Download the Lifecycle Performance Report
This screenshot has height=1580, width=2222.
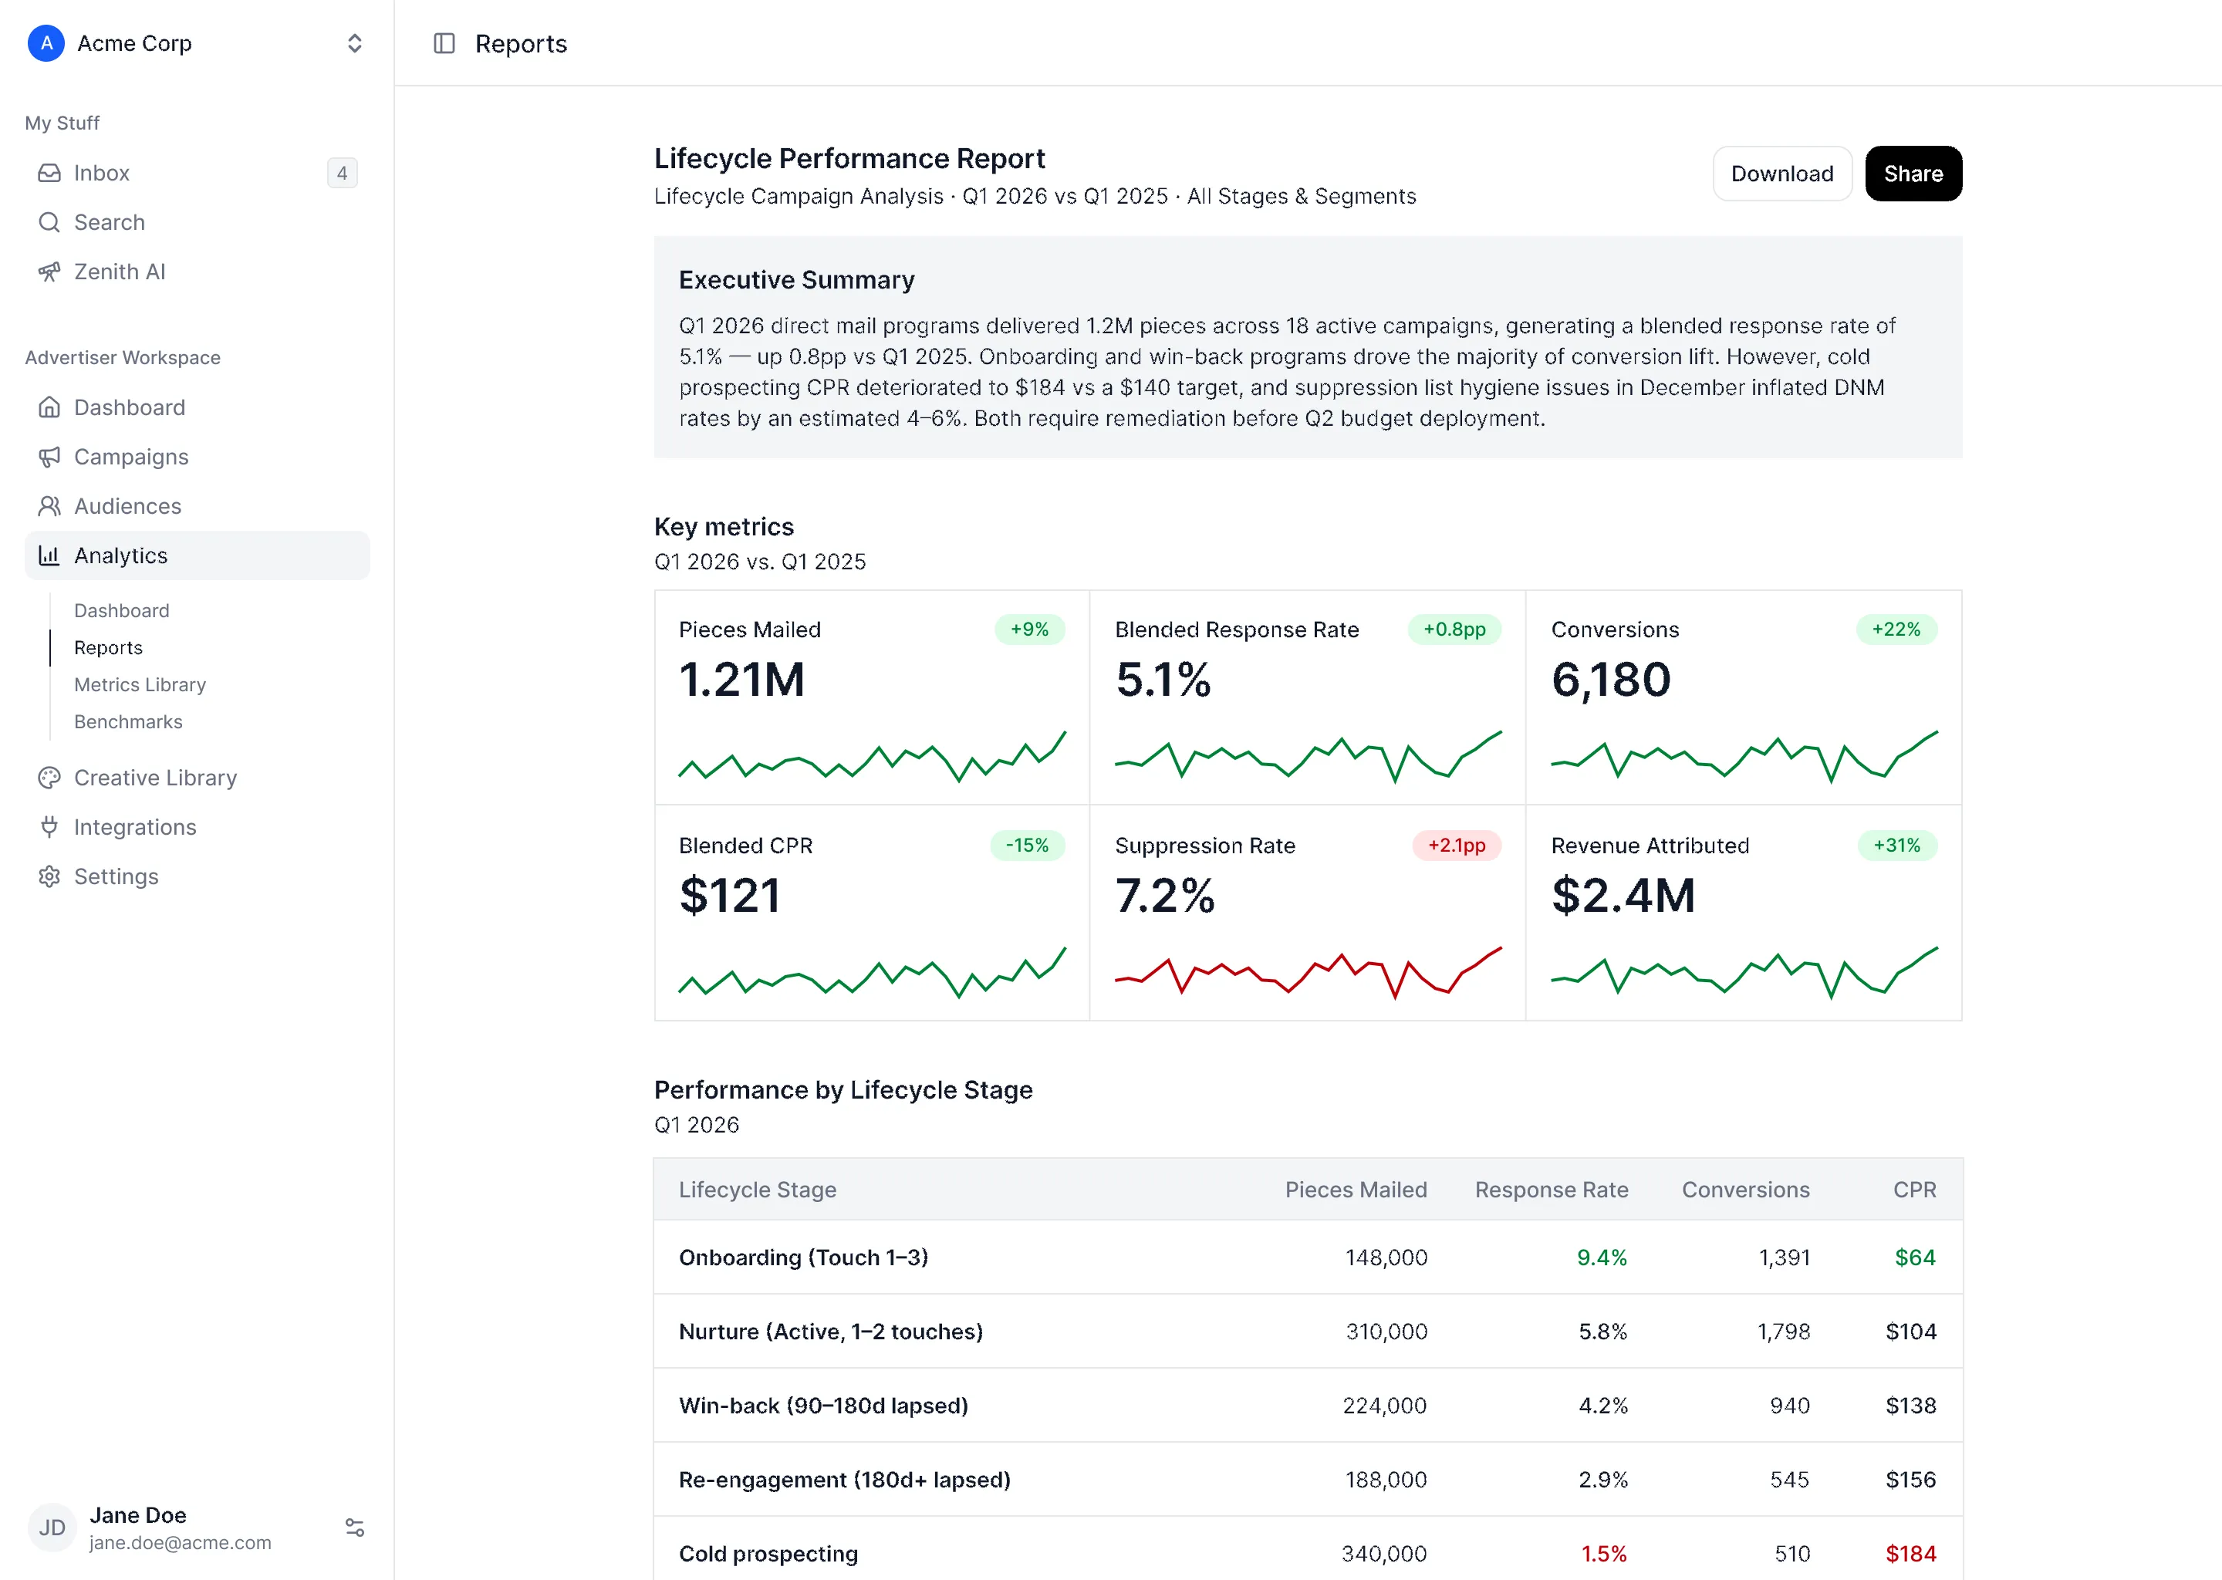pos(1781,173)
